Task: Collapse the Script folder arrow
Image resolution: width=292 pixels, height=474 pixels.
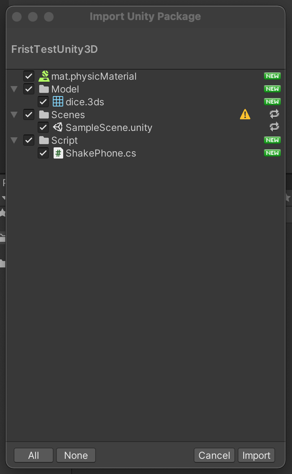Action: coord(14,140)
